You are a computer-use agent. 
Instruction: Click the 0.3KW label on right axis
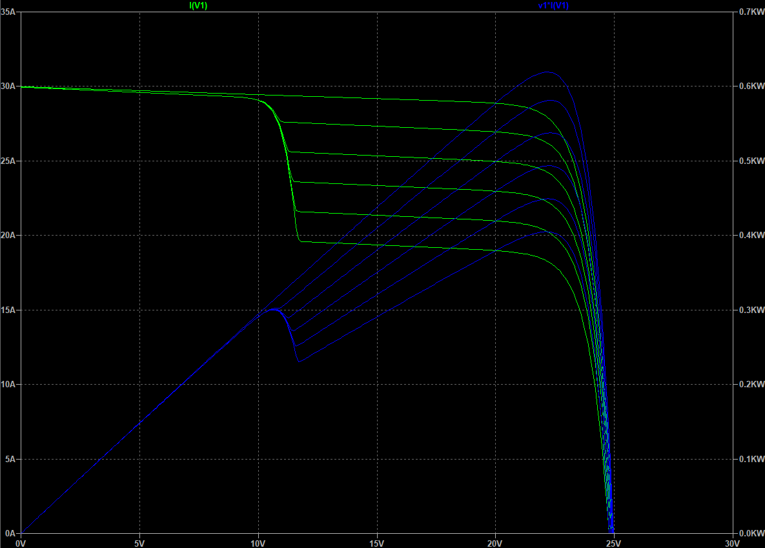[x=750, y=310]
